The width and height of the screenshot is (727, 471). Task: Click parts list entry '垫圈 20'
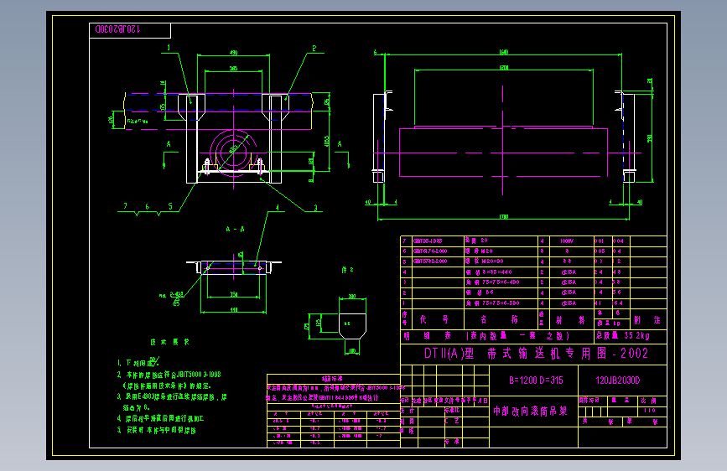[x=476, y=241]
